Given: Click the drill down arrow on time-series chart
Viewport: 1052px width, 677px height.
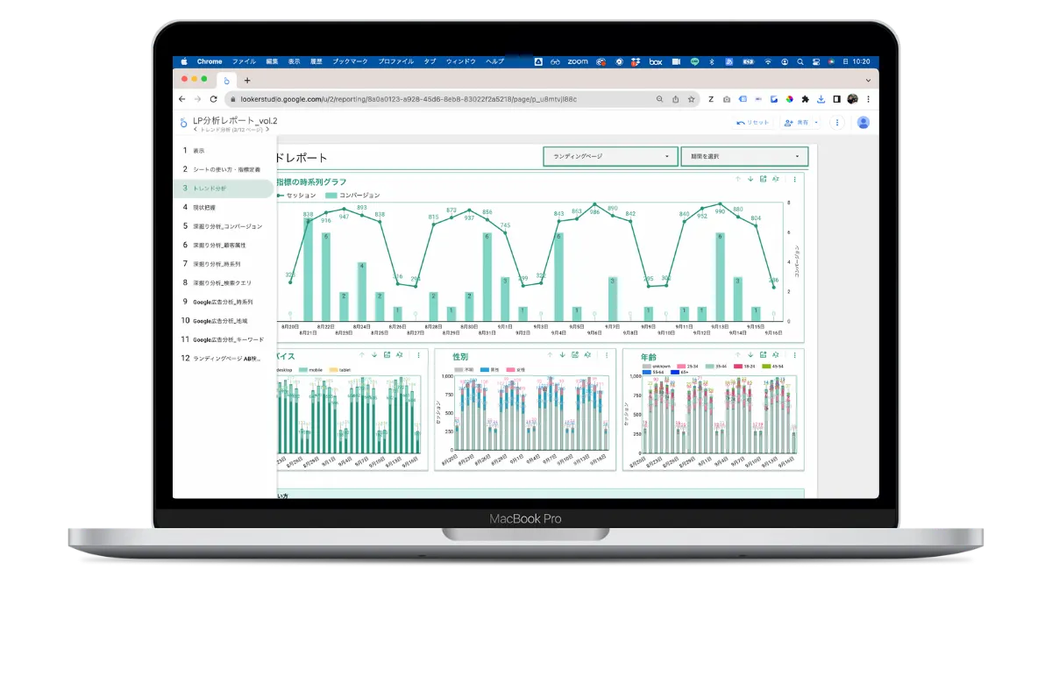Looking at the screenshot, I should click(750, 179).
